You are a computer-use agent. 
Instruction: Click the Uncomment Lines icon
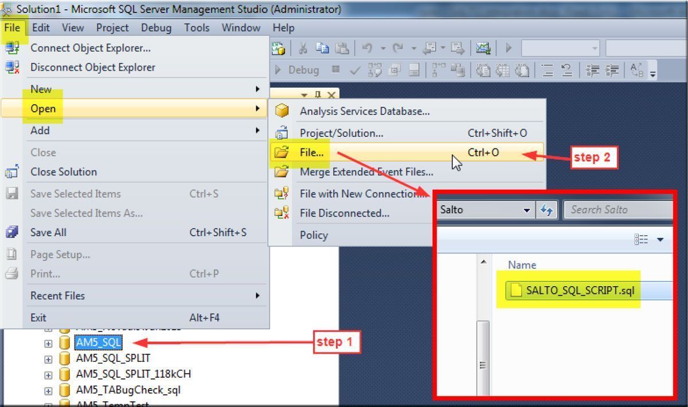tap(566, 70)
